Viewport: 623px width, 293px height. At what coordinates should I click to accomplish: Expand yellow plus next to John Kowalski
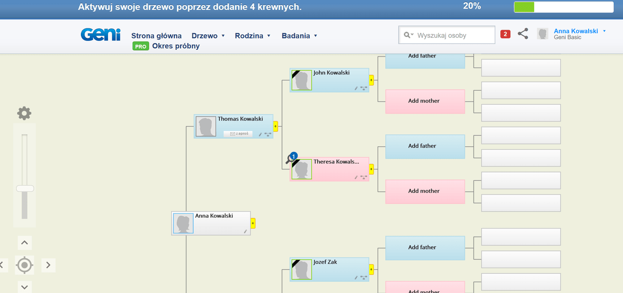371,80
